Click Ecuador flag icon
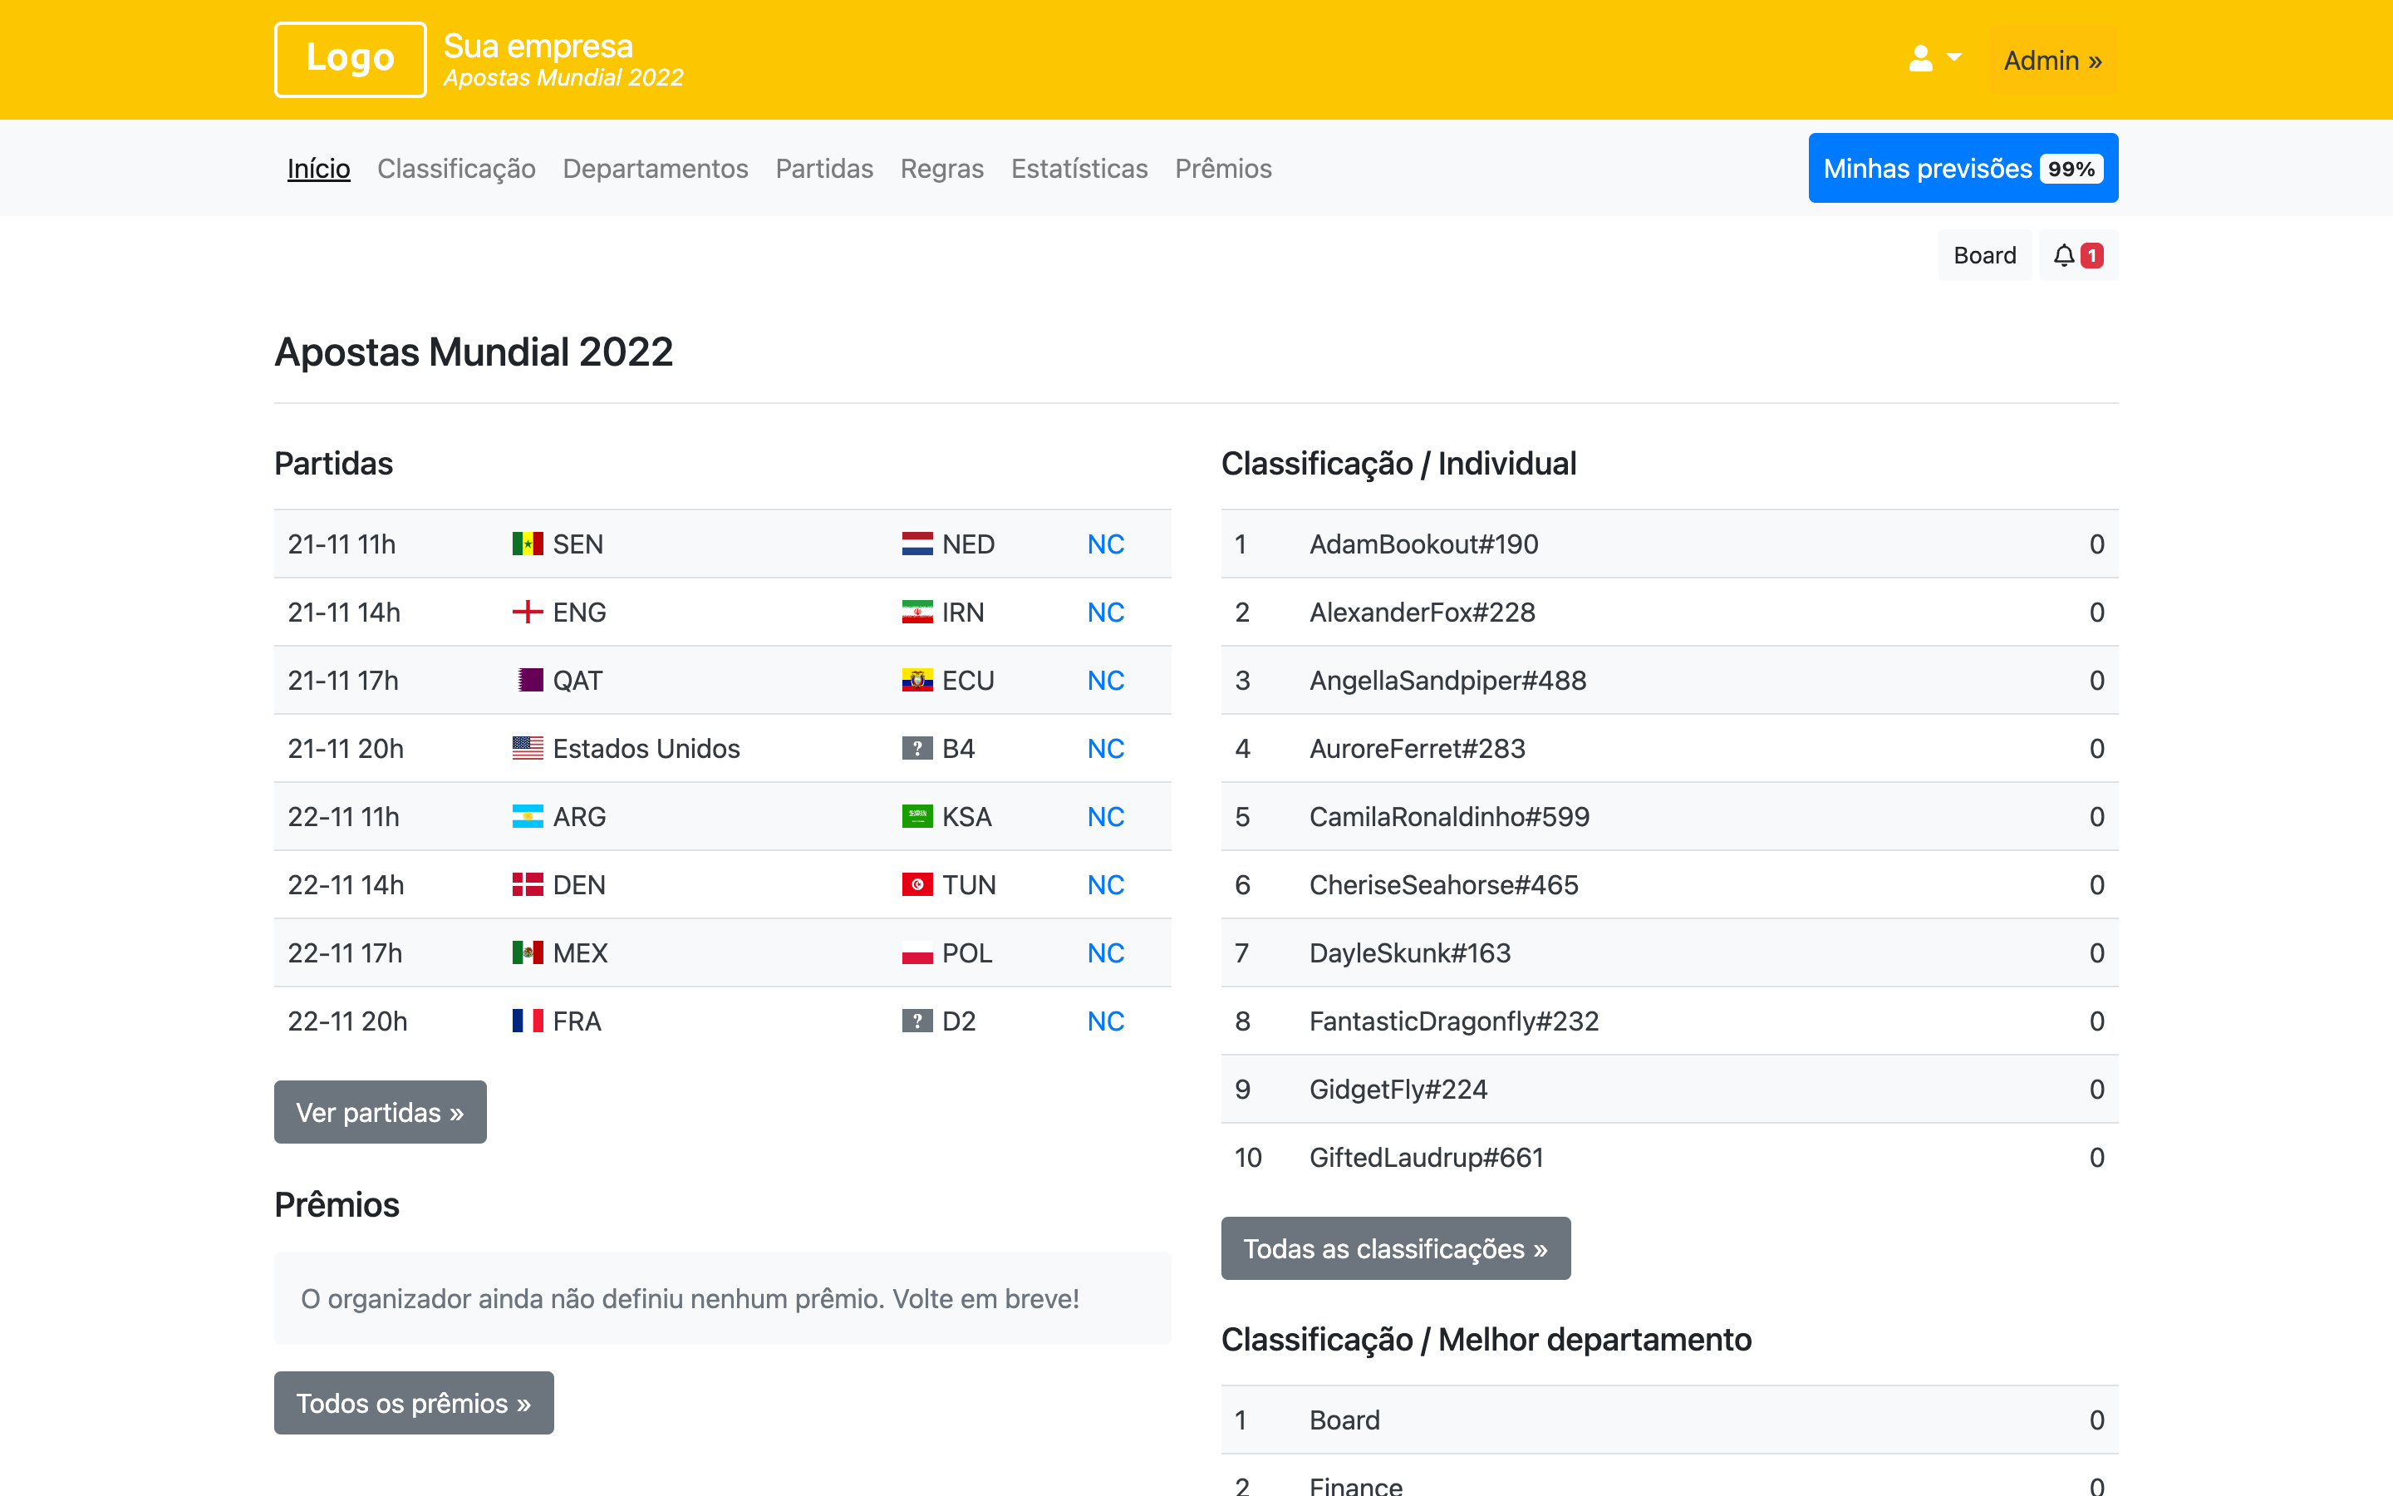Viewport: 2393px width, 1496px height. pos(917,681)
